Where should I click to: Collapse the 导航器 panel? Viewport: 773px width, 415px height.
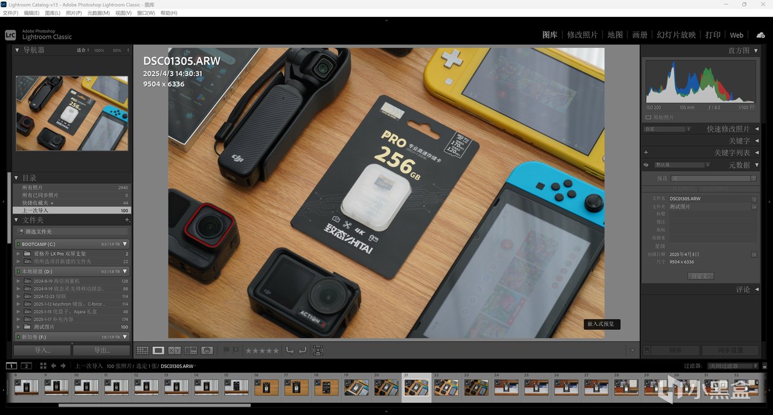[17, 50]
